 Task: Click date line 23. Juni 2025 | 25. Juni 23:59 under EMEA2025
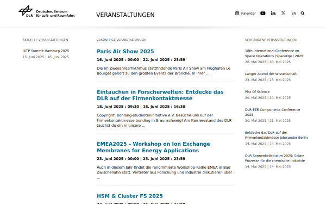141,159
